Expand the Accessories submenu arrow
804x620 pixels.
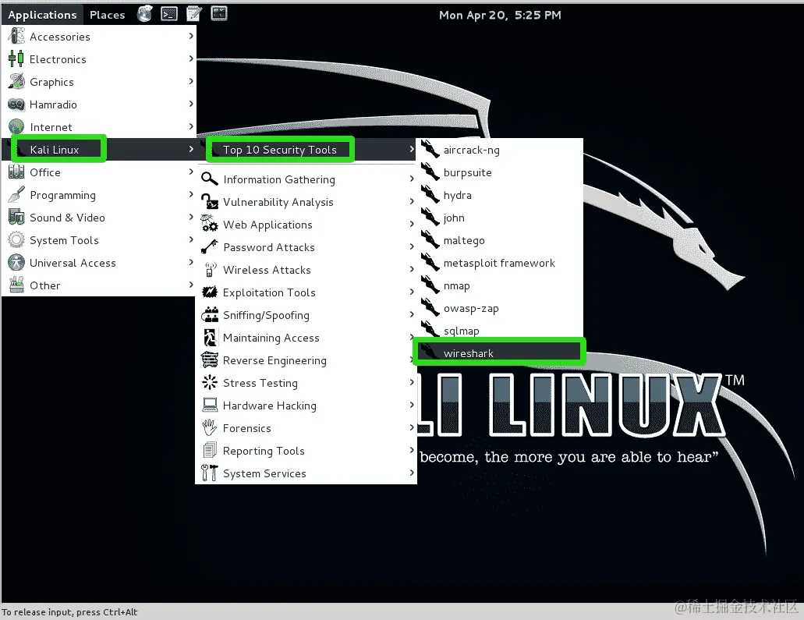[x=191, y=36]
